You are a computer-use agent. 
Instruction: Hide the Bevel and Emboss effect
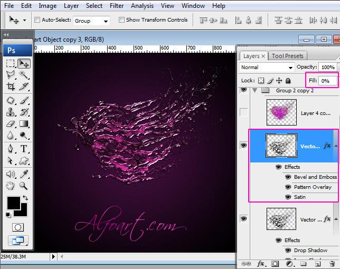point(288,177)
